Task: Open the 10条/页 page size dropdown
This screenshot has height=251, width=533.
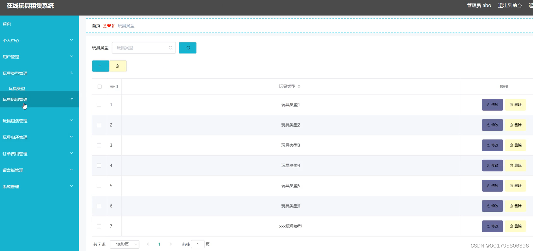Action: coord(125,244)
